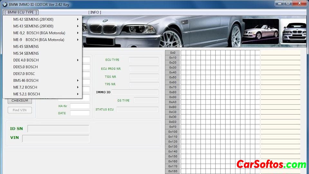Click the BMW logo icon in title bar
This screenshot has height=174, width=309.
coord(4,5)
